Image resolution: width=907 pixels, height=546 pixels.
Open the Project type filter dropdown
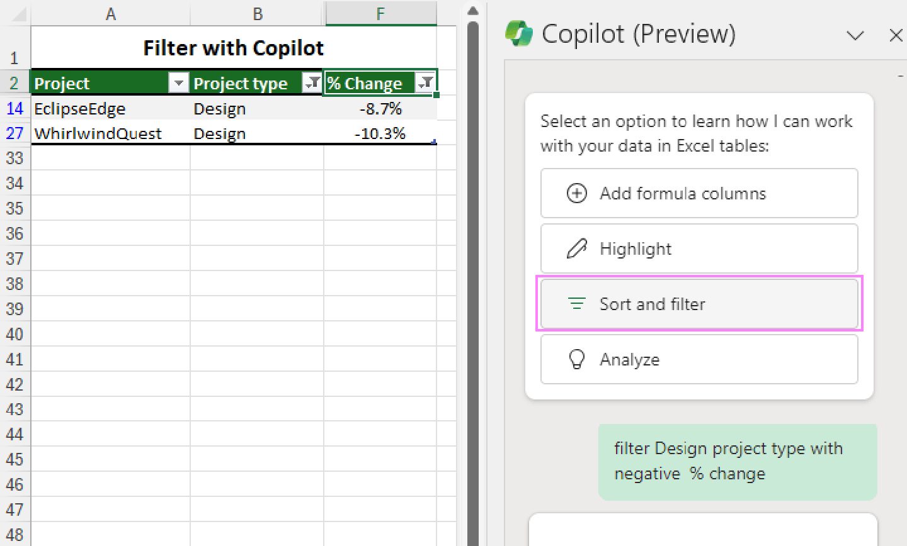point(312,82)
